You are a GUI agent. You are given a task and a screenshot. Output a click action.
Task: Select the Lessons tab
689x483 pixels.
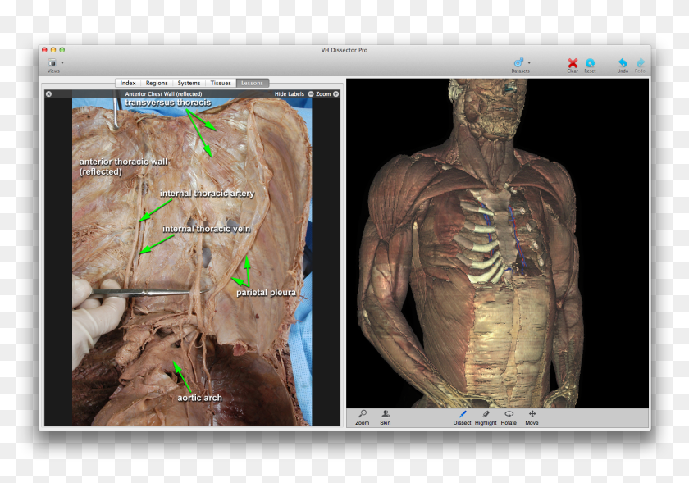(253, 83)
